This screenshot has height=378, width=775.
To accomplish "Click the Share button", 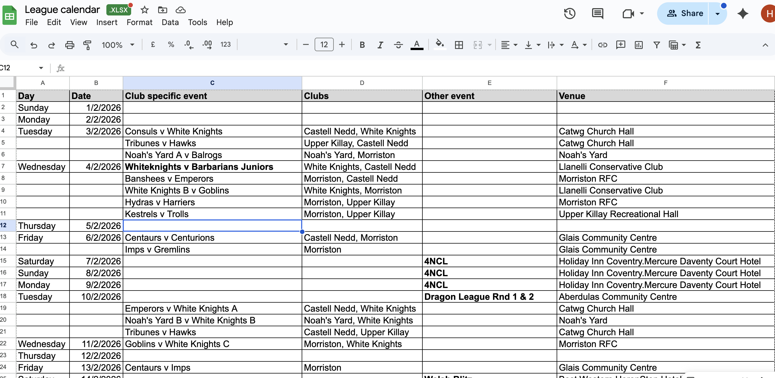I will pos(685,13).
